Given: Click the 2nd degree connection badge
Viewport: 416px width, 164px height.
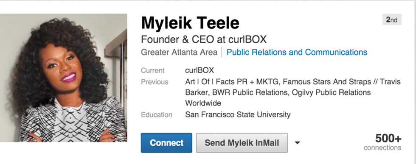Looking at the screenshot, I should [x=392, y=20].
